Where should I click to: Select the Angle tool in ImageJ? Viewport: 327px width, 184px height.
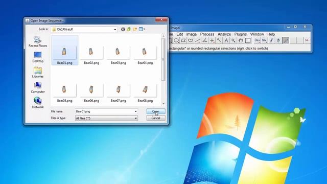click(205, 40)
